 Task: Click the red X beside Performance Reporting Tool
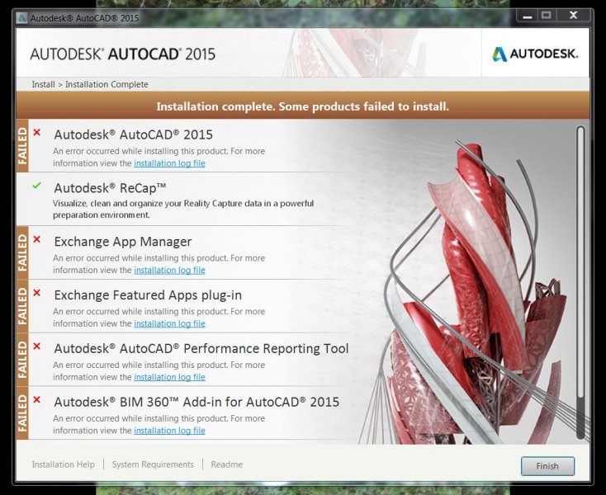tap(36, 346)
